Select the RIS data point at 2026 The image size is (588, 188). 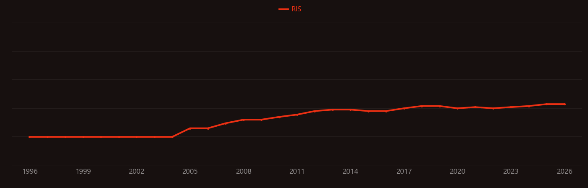tap(564, 104)
